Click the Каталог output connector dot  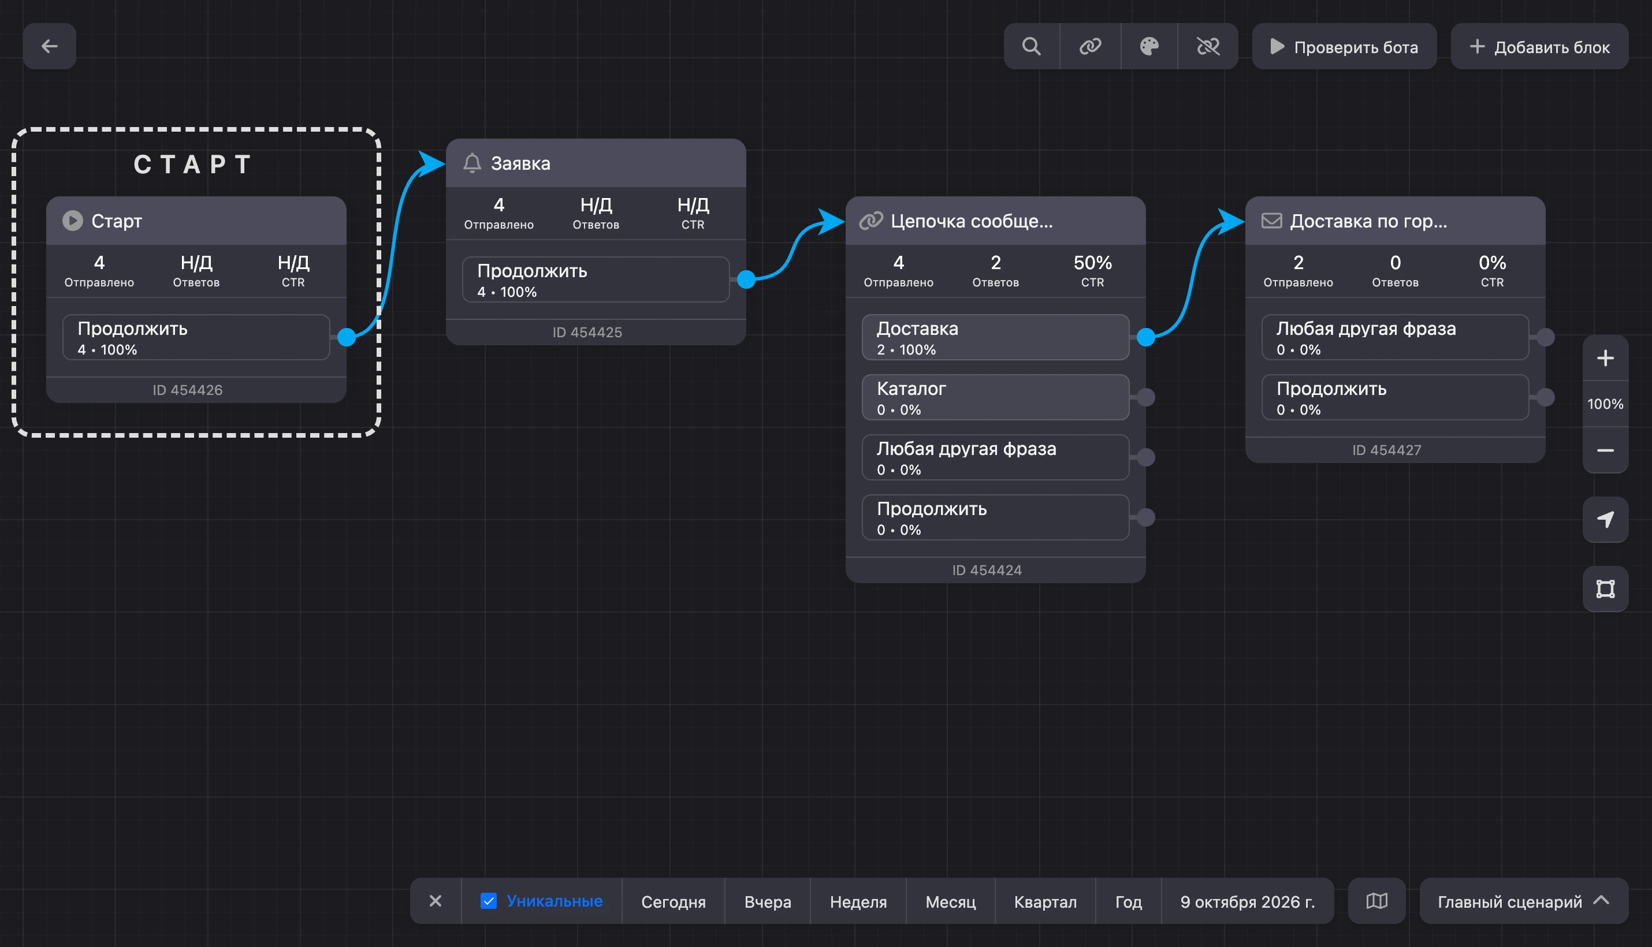1146,397
